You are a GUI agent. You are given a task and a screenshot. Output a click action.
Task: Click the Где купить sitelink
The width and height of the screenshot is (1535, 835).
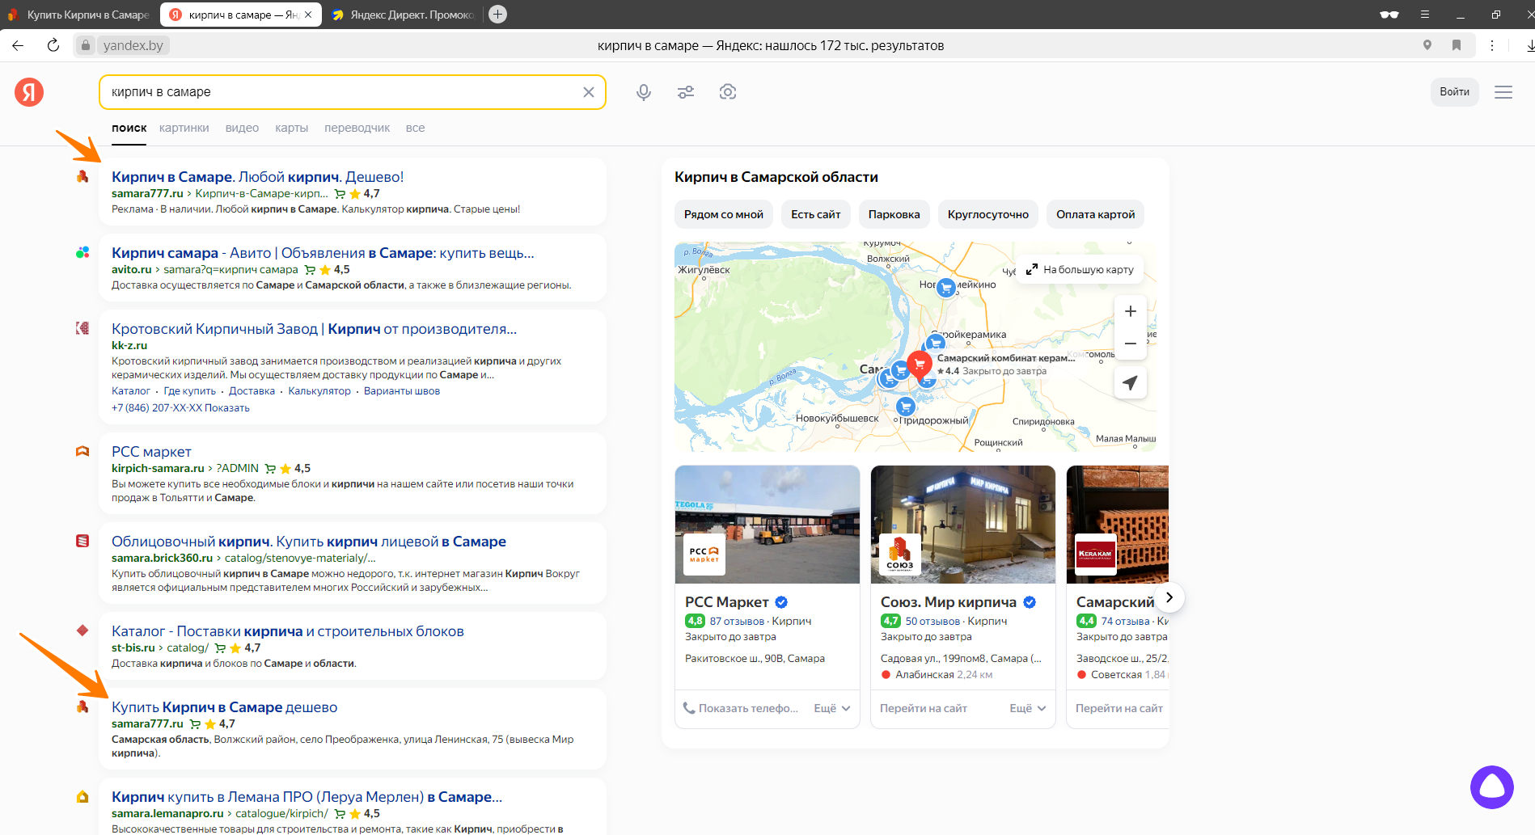point(190,391)
